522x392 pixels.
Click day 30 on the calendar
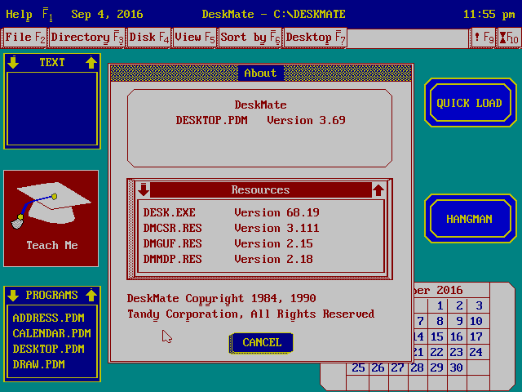click(x=457, y=367)
